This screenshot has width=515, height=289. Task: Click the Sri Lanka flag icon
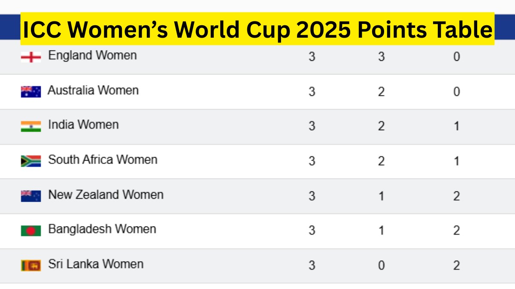coord(31,265)
